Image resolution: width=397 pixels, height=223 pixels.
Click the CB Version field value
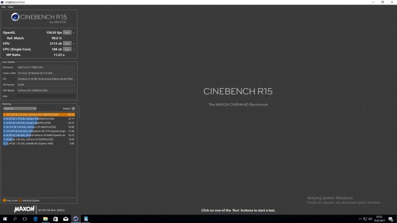(46, 85)
